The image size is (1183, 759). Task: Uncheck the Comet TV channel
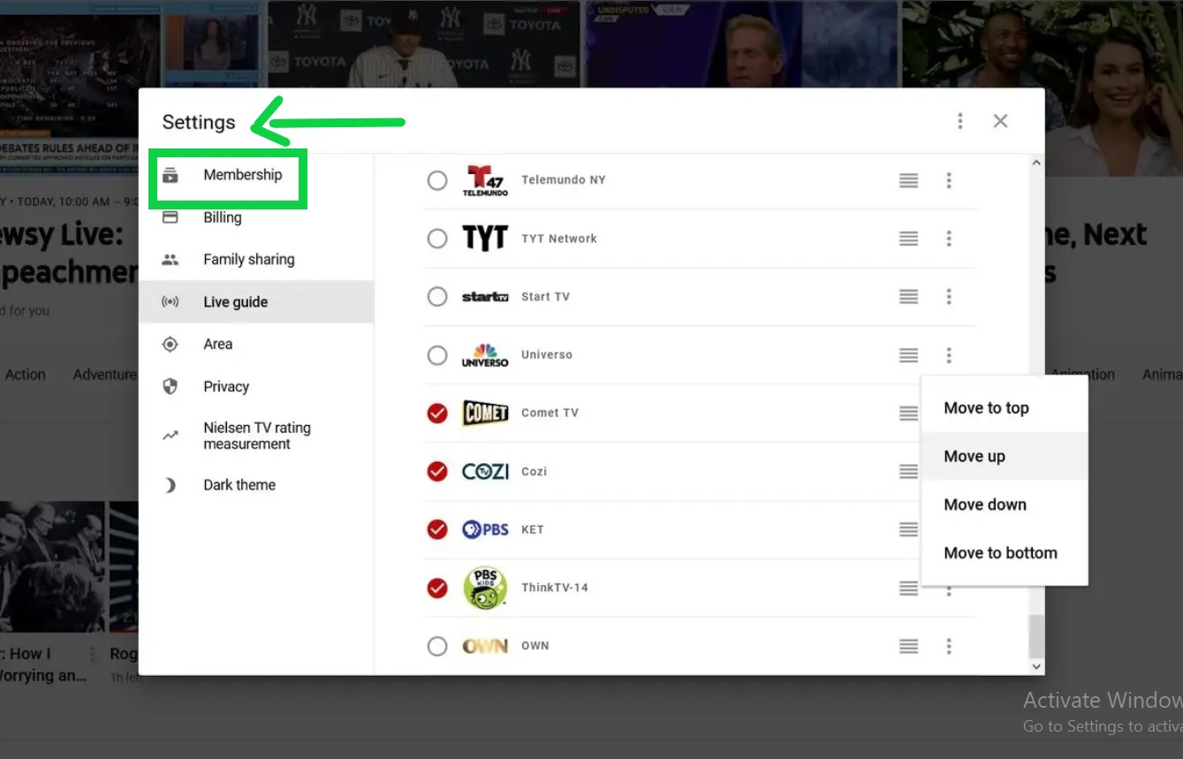(437, 413)
